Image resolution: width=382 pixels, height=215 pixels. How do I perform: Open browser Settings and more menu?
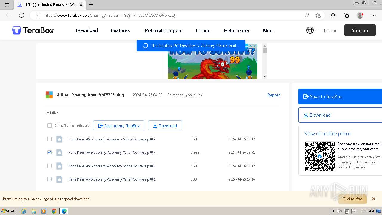tap(374, 15)
